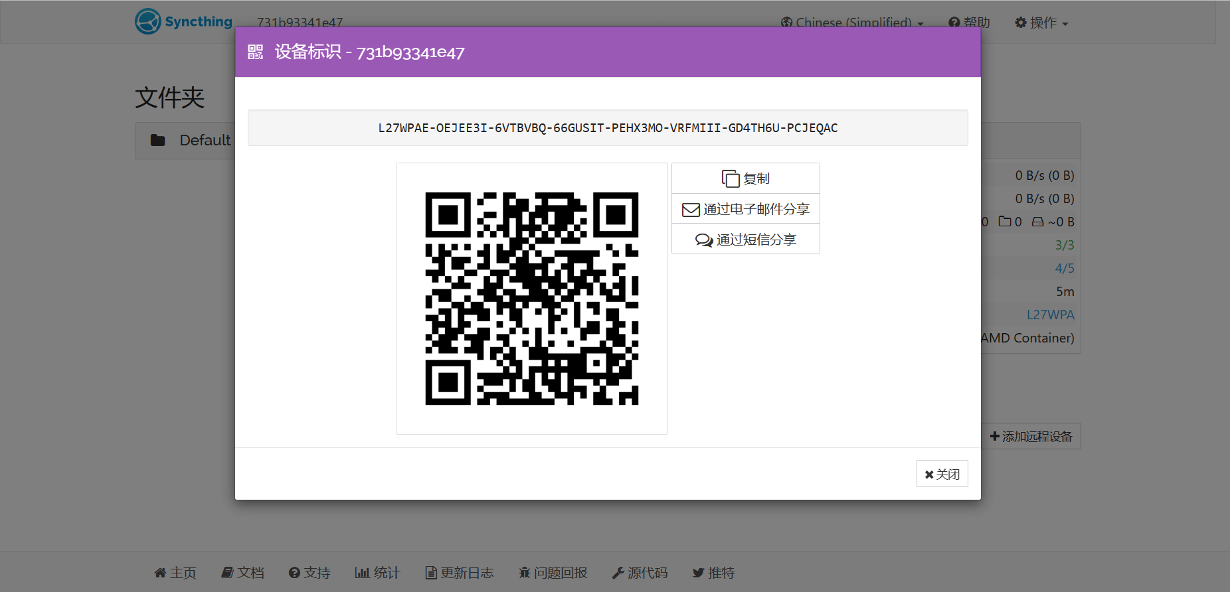The width and height of the screenshot is (1230, 592).
Task: Click the QR code image
Action: [x=531, y=299]
